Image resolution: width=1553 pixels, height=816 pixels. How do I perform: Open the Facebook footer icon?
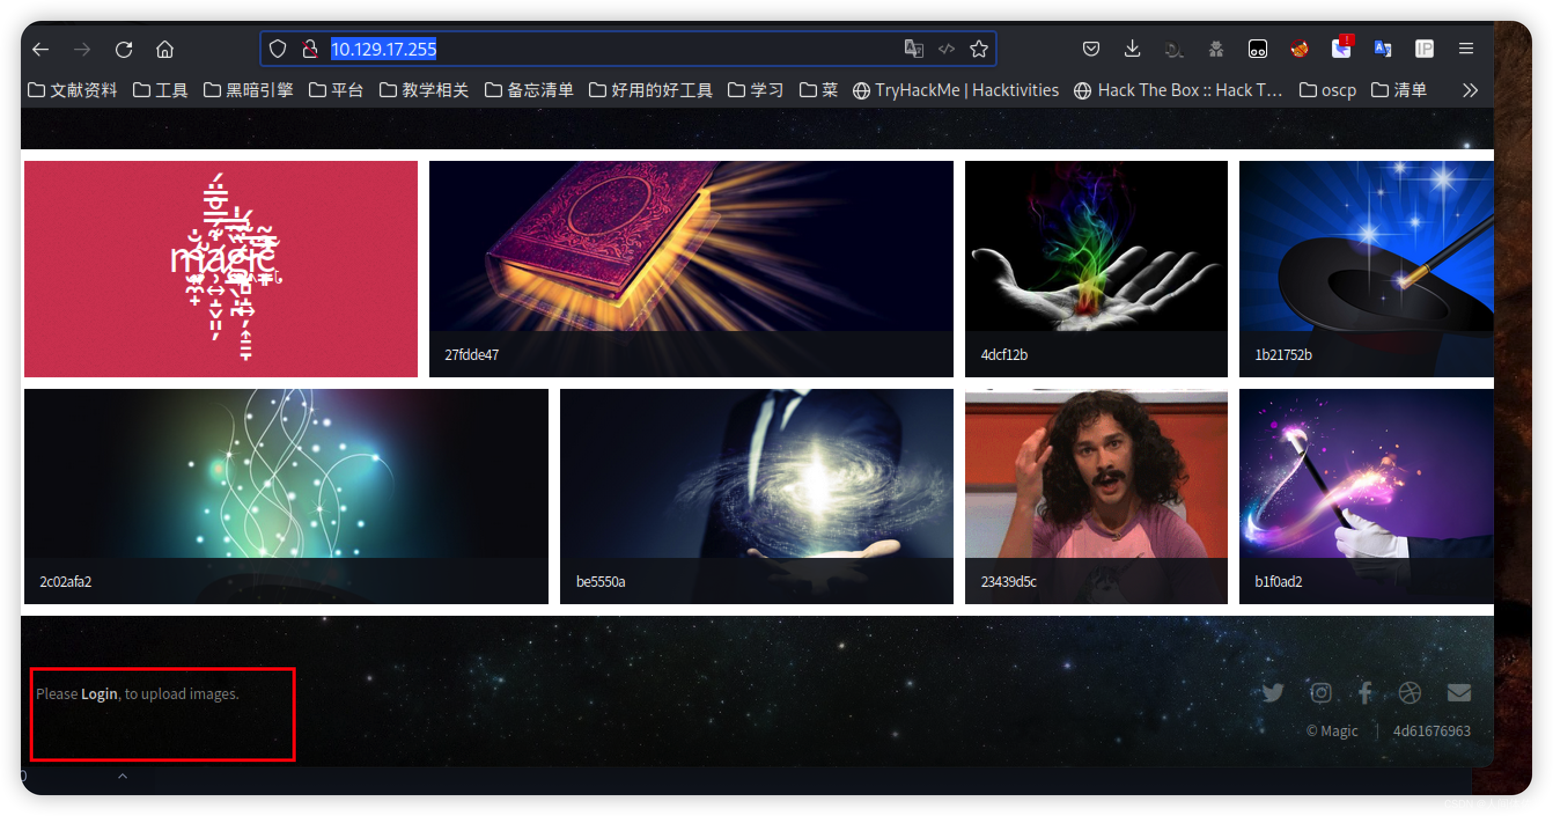[1365, 692]
